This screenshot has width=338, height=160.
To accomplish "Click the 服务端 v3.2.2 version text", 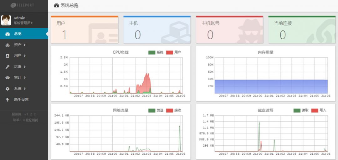I will 24,114.
